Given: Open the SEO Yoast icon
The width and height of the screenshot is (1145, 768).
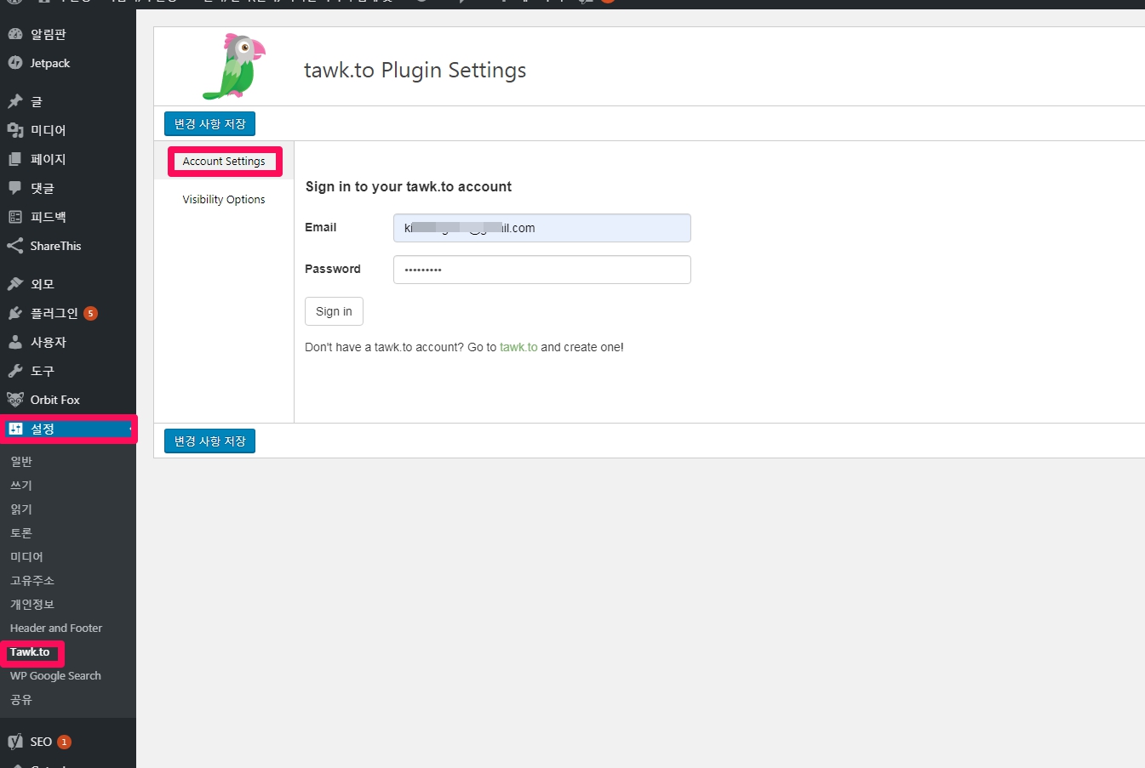Looking at the screenshot, I should [15, 742].
